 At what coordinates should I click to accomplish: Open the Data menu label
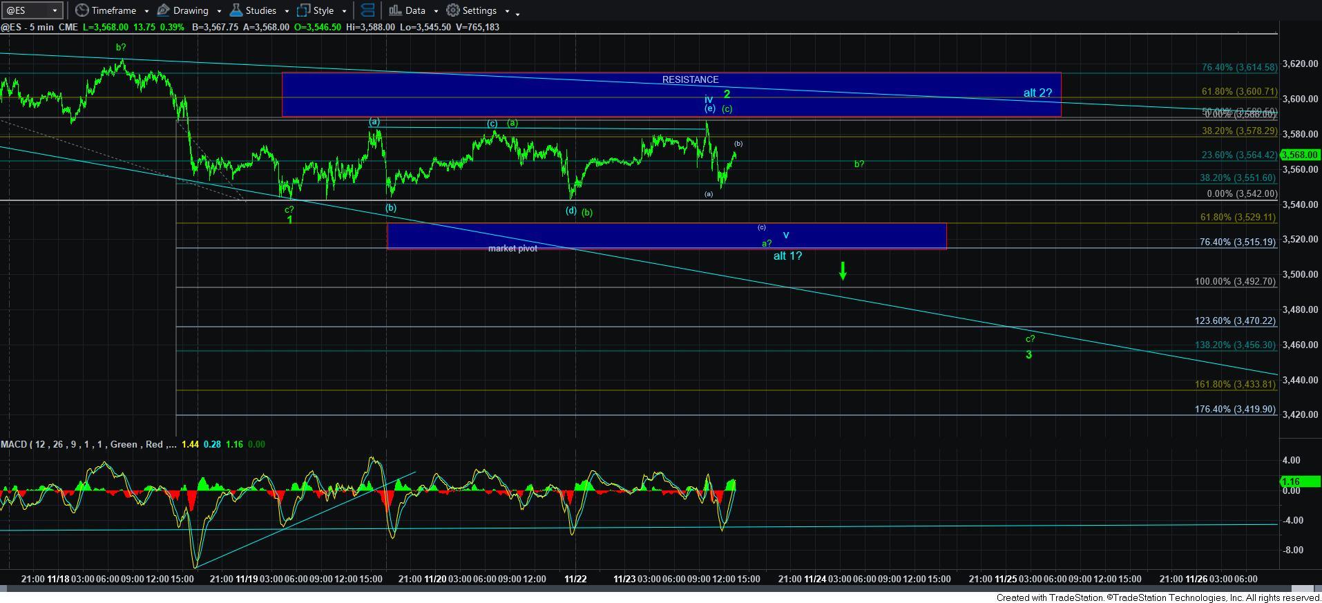[x=415, y=10]
